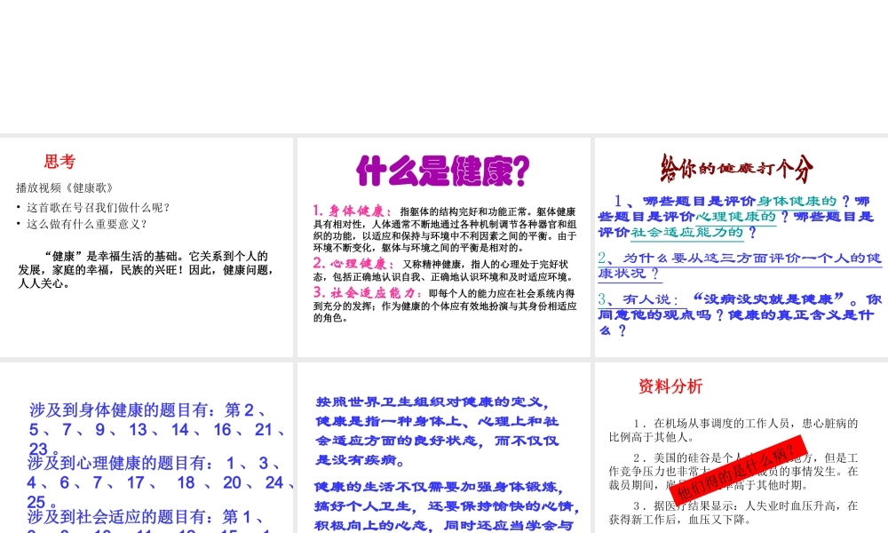Screen dimensions: 888x533
Task: Click the heading 2. 心理健康
Action: coord(353,263)
